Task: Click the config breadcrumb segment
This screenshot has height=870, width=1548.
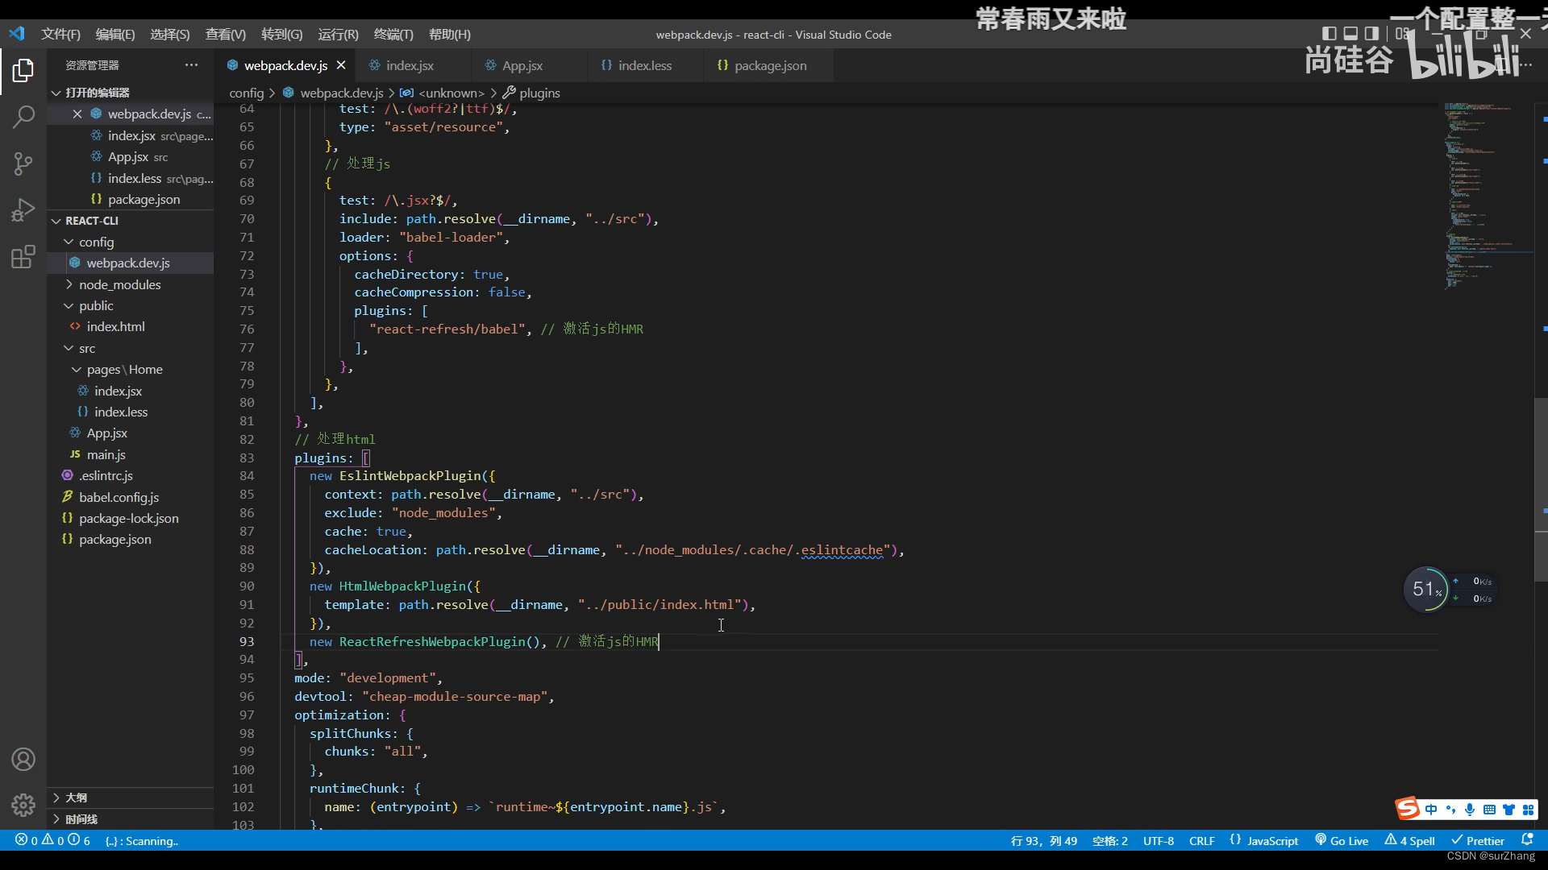Action: click(x=246, y=93)
